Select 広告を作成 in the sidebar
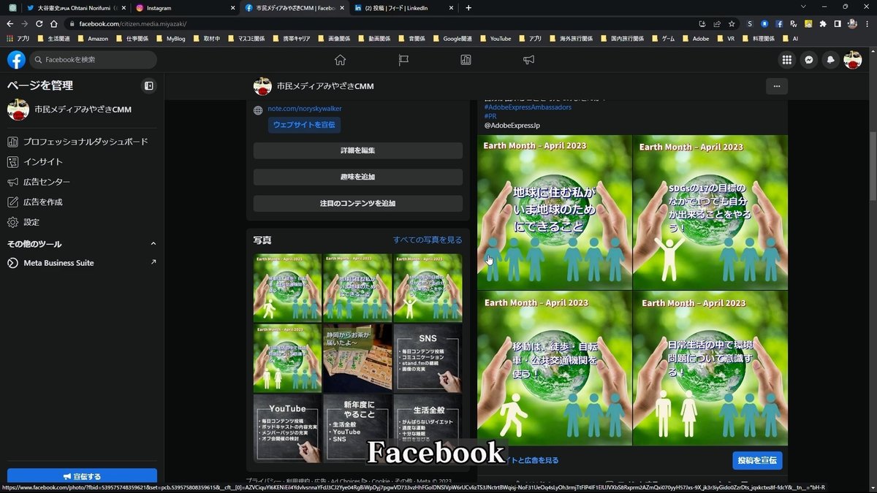 (x=82, y=202)
